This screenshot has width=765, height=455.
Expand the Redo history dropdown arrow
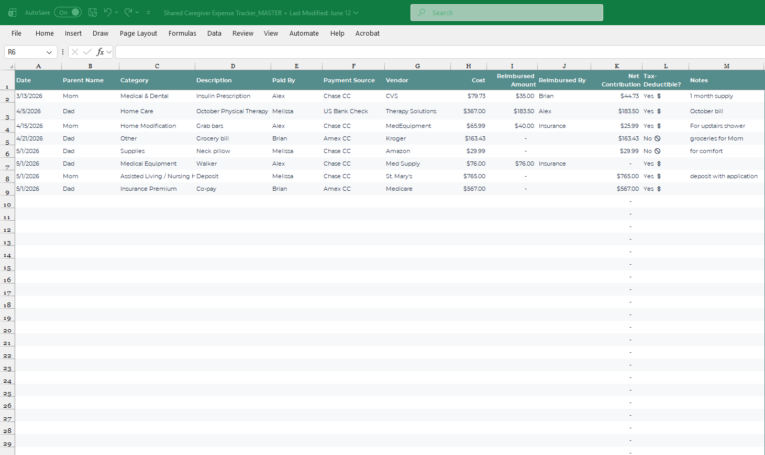click(x=137, y=13)
